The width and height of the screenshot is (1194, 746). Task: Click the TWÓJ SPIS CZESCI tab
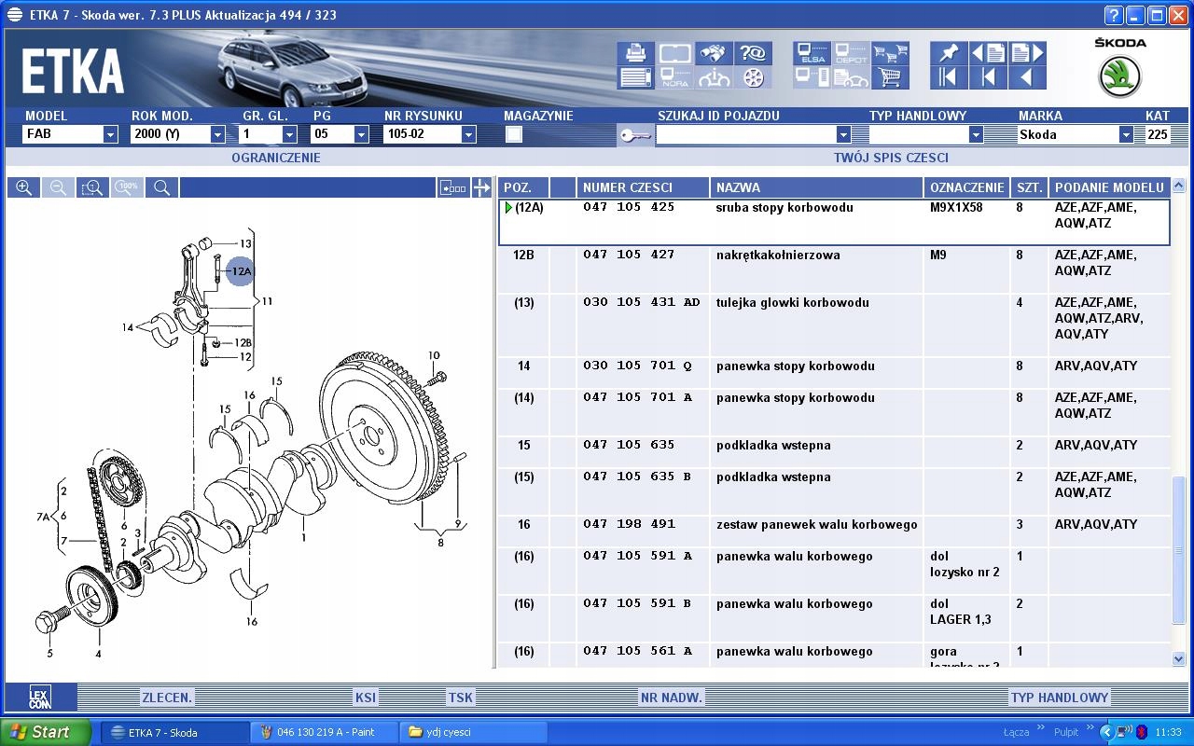891,158
